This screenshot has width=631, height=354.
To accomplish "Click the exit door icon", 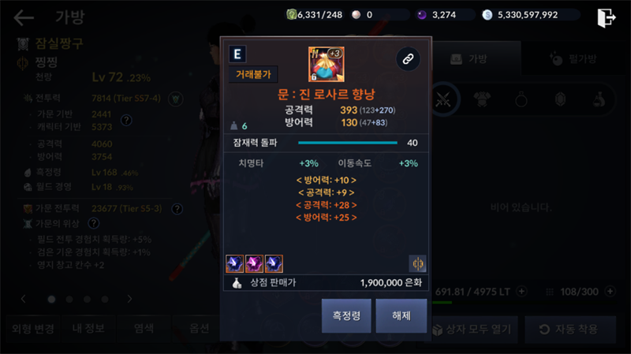I will pos(606,17).
